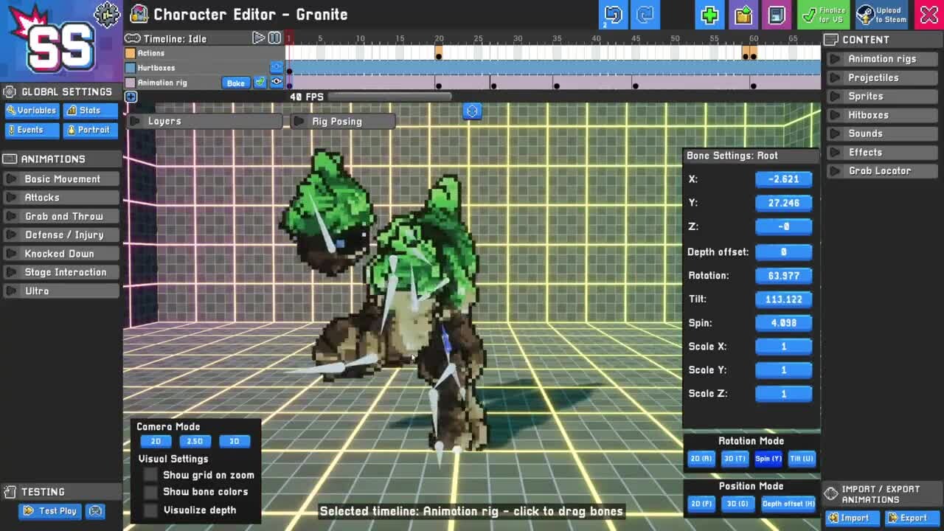Click the green plus new icon
This screenshot has height=531, width=944.
pos(709,15)
